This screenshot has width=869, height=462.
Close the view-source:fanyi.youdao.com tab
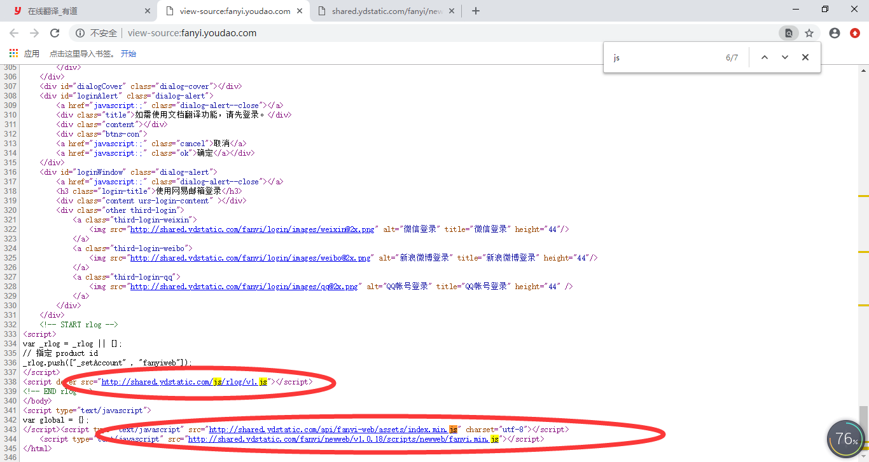point(300,11)
